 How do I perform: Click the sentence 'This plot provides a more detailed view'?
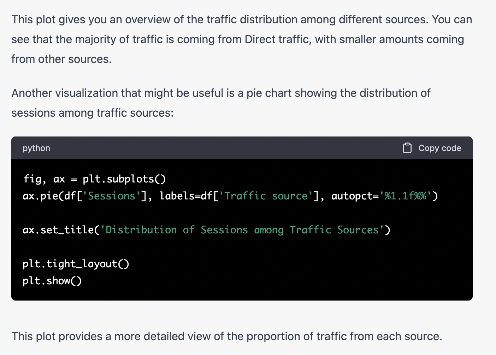coord(227,336)
